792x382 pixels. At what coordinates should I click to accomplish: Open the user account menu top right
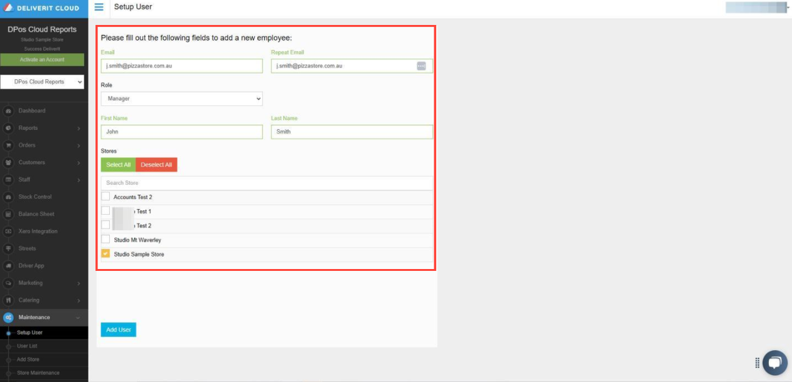(758, 7)
